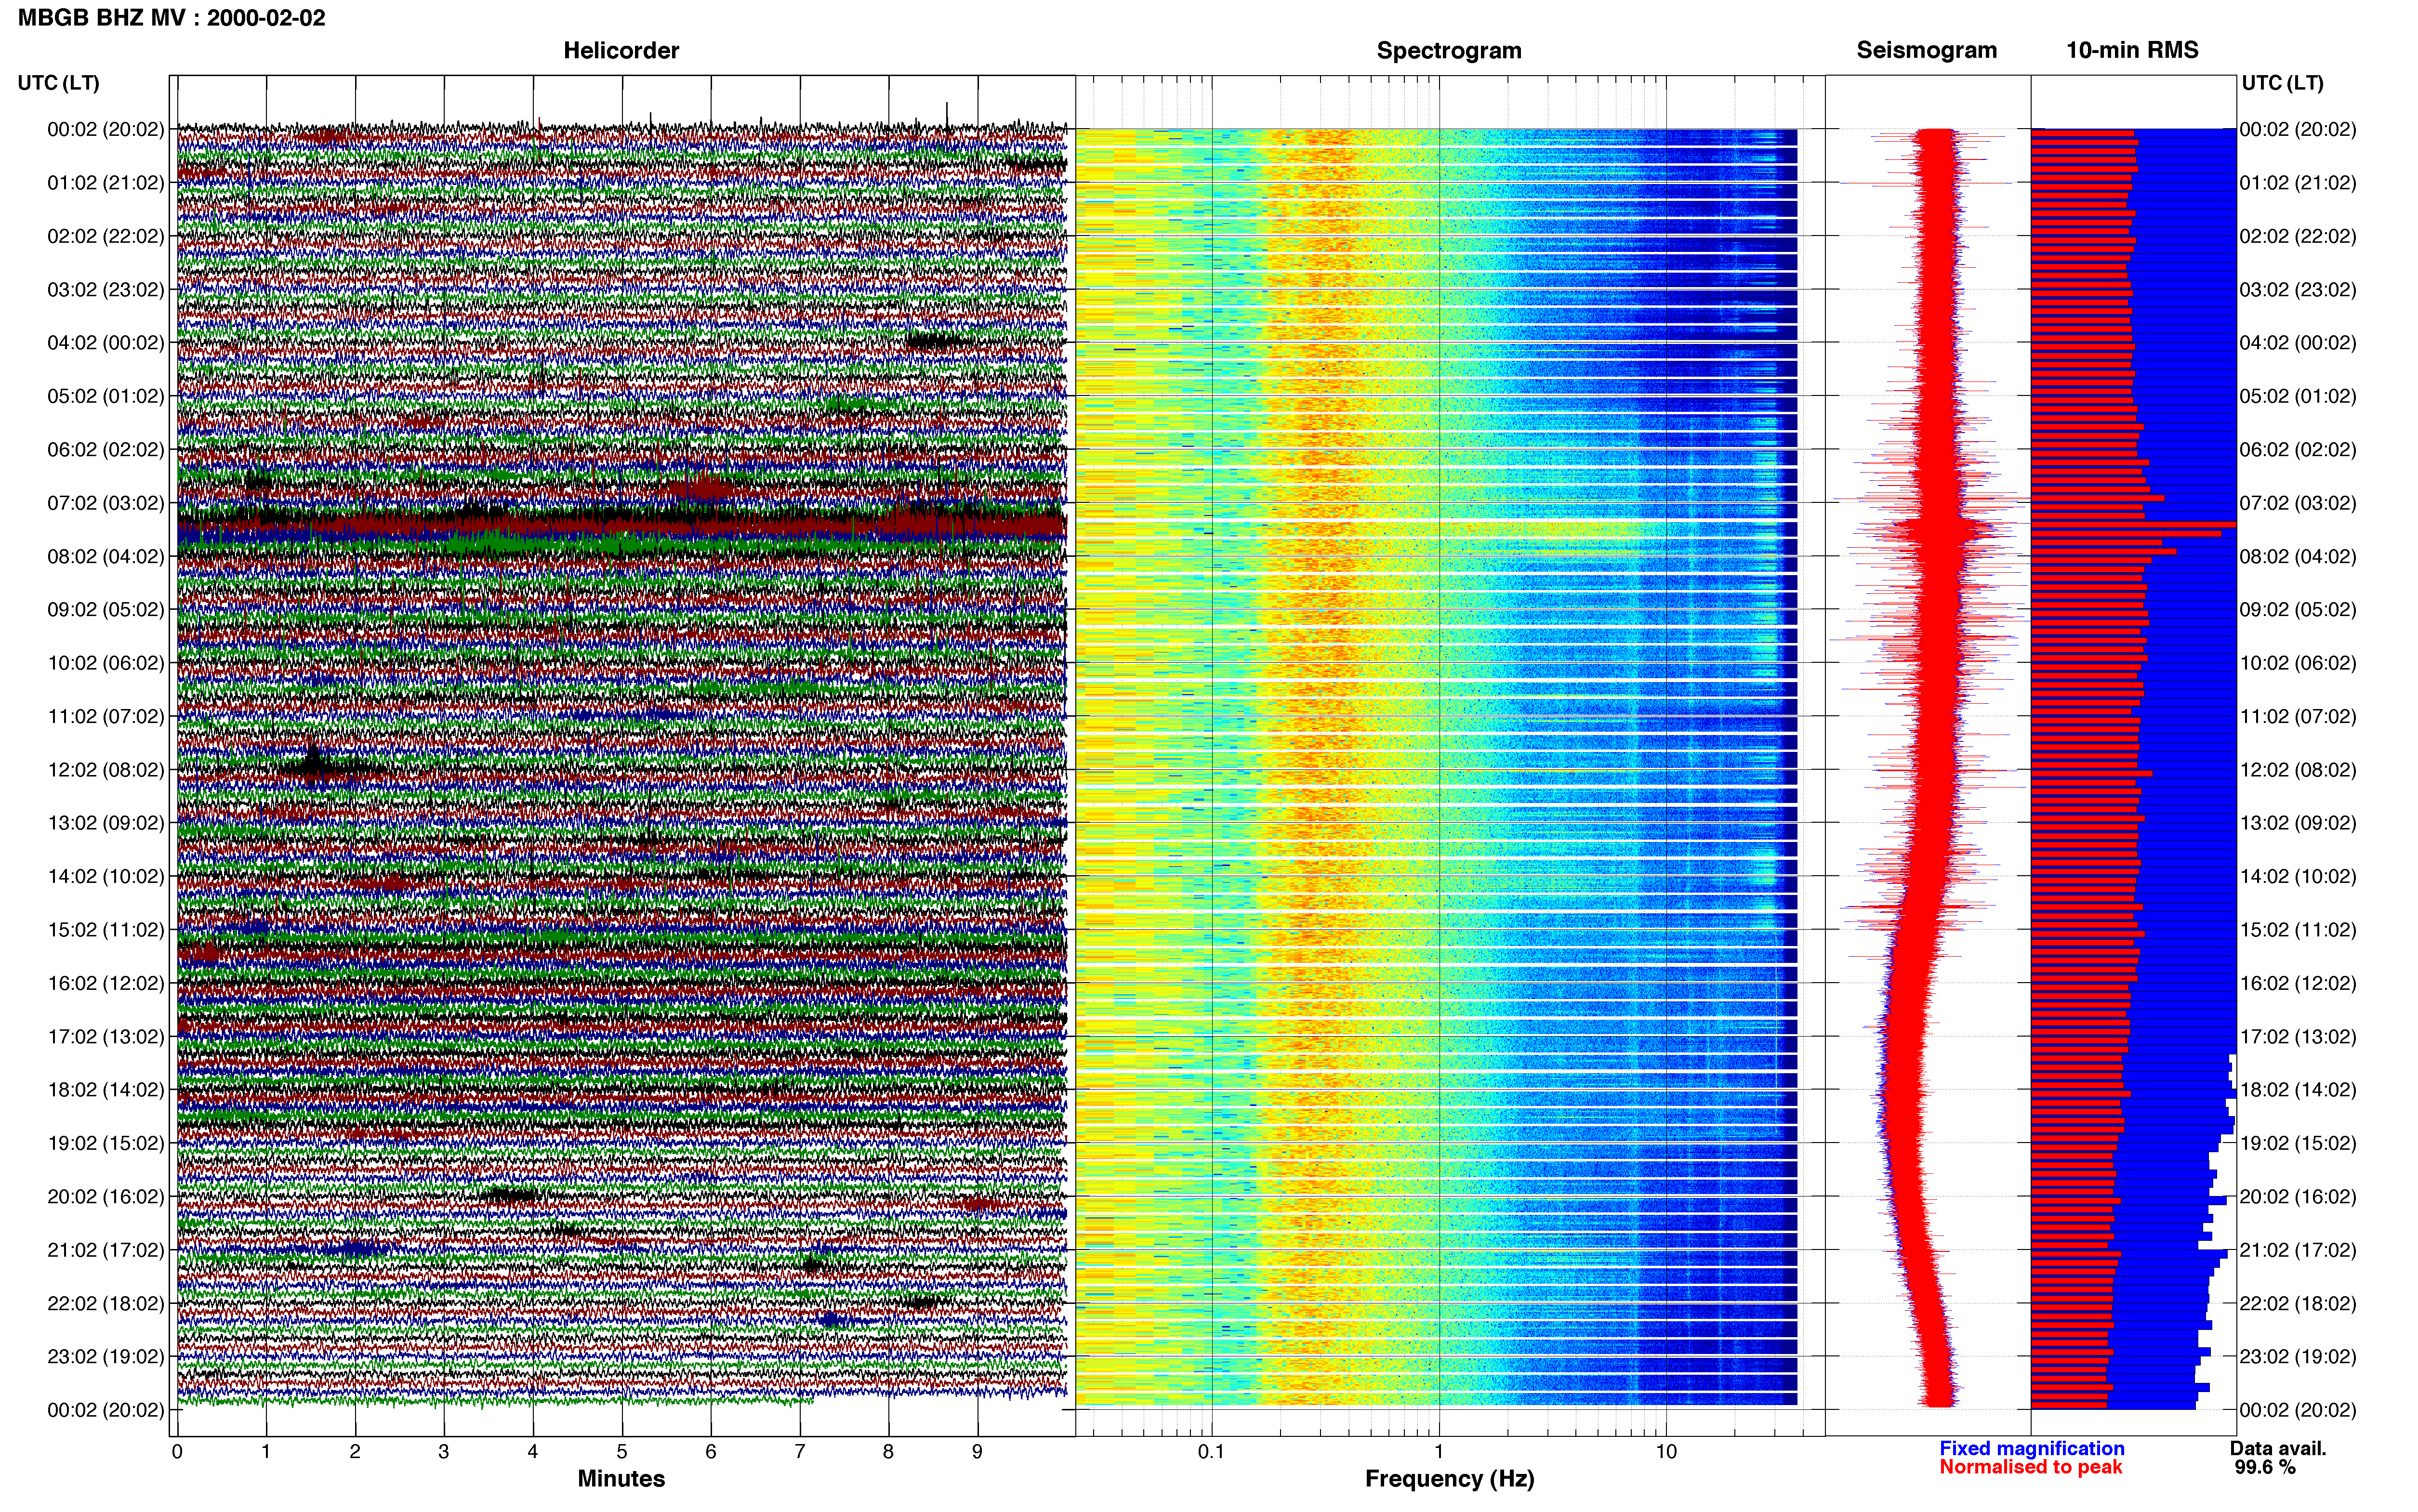
Task: Click Helicorder time label 10:02 (06:02)
Action: (x=106, y=663)
